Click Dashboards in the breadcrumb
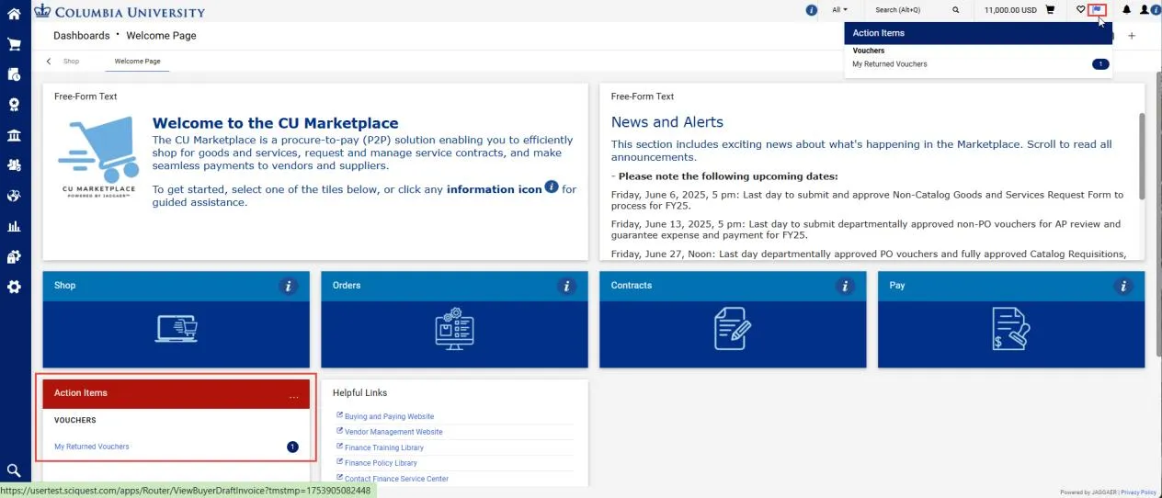Image resolution: width=1162 pixels, height=498 pixels. (x=81, y=36)
